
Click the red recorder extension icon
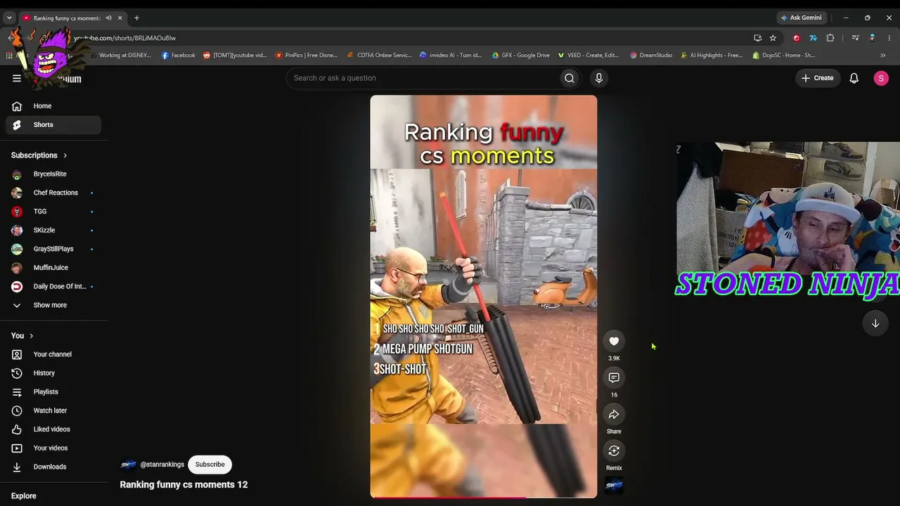797,38
